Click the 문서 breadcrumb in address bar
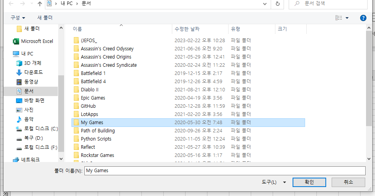Screen dimensions: 375x196 point(86,4)
